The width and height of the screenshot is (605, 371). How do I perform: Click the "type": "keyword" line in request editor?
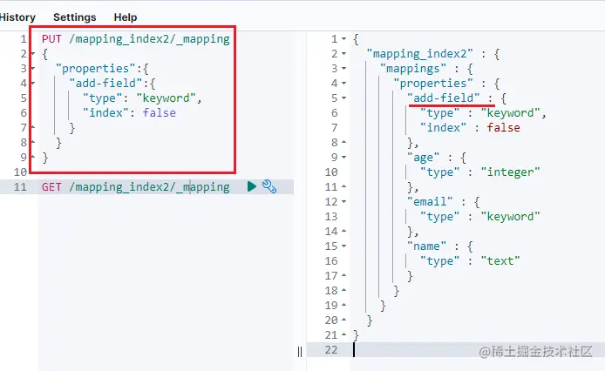click(x=142, y=98)
